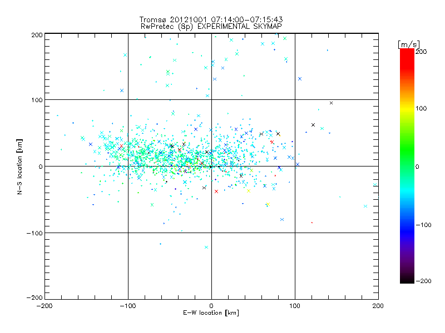Click the black X marker near 145 km east, 95 km north

point(331,103)
